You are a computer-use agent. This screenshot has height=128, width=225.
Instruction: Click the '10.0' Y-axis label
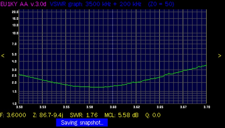click(x=15, y=33)
